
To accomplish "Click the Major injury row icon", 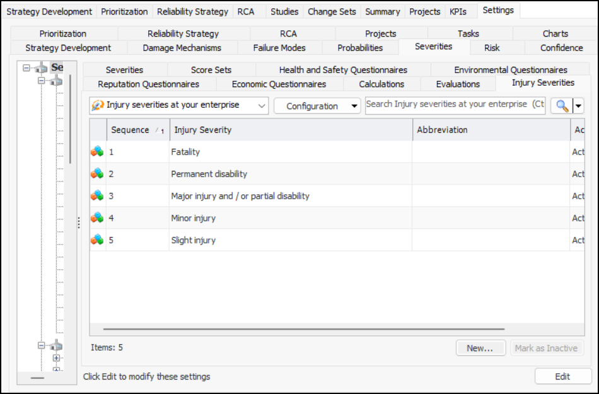I will coord(97,195).
